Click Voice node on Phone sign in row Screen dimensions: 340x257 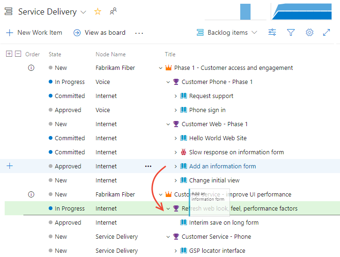click(103, 110)
